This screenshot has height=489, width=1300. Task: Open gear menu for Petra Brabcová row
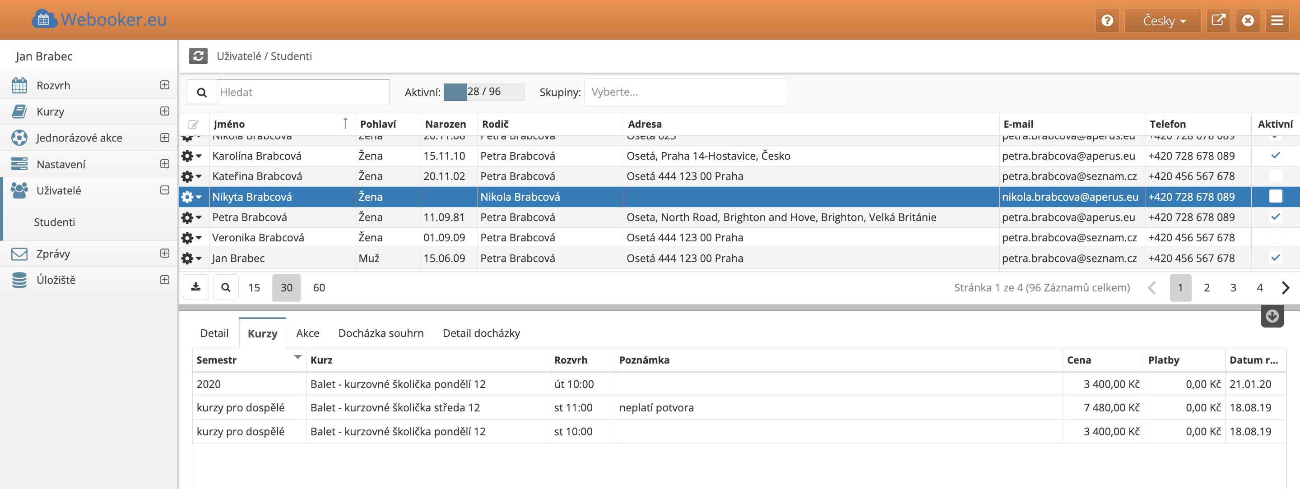point(191,217)
